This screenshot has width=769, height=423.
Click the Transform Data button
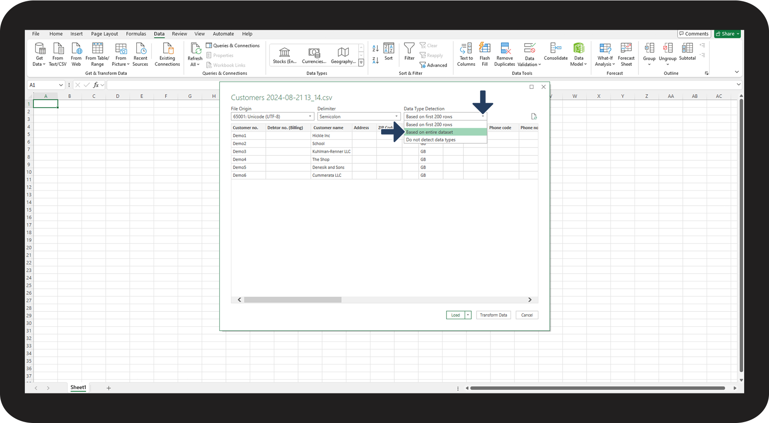point(494,315)
